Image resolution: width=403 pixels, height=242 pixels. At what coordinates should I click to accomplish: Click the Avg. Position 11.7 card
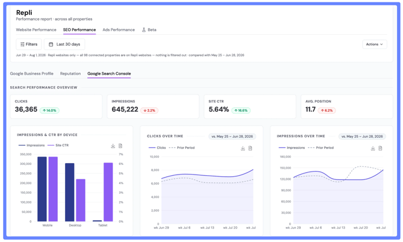[x=346, y=107]
